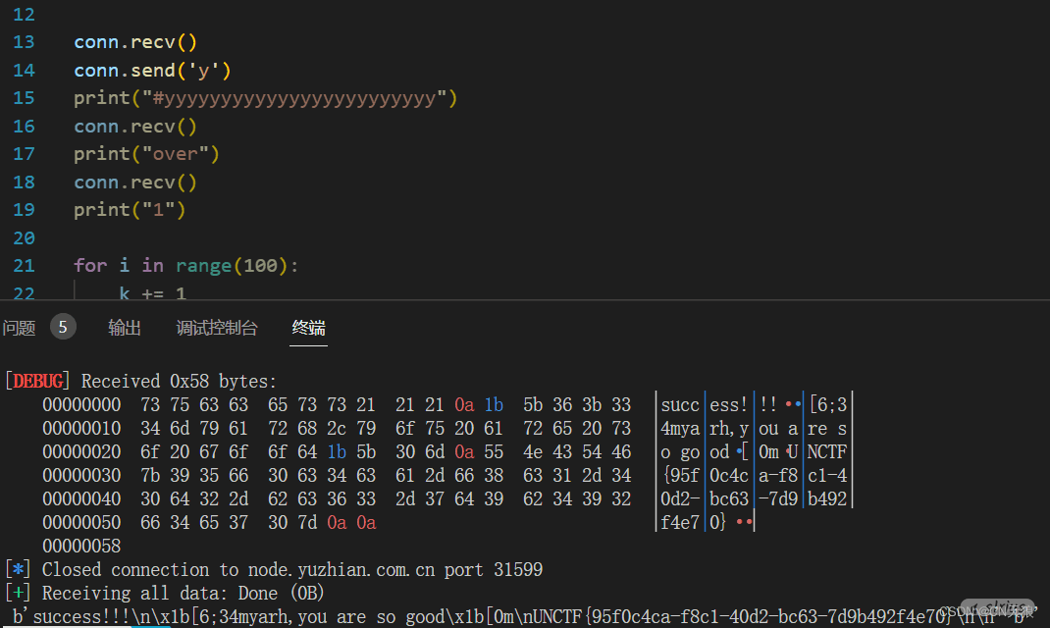
Task: Click the problems count badge showing 5
Action: [x=63, y=328]
